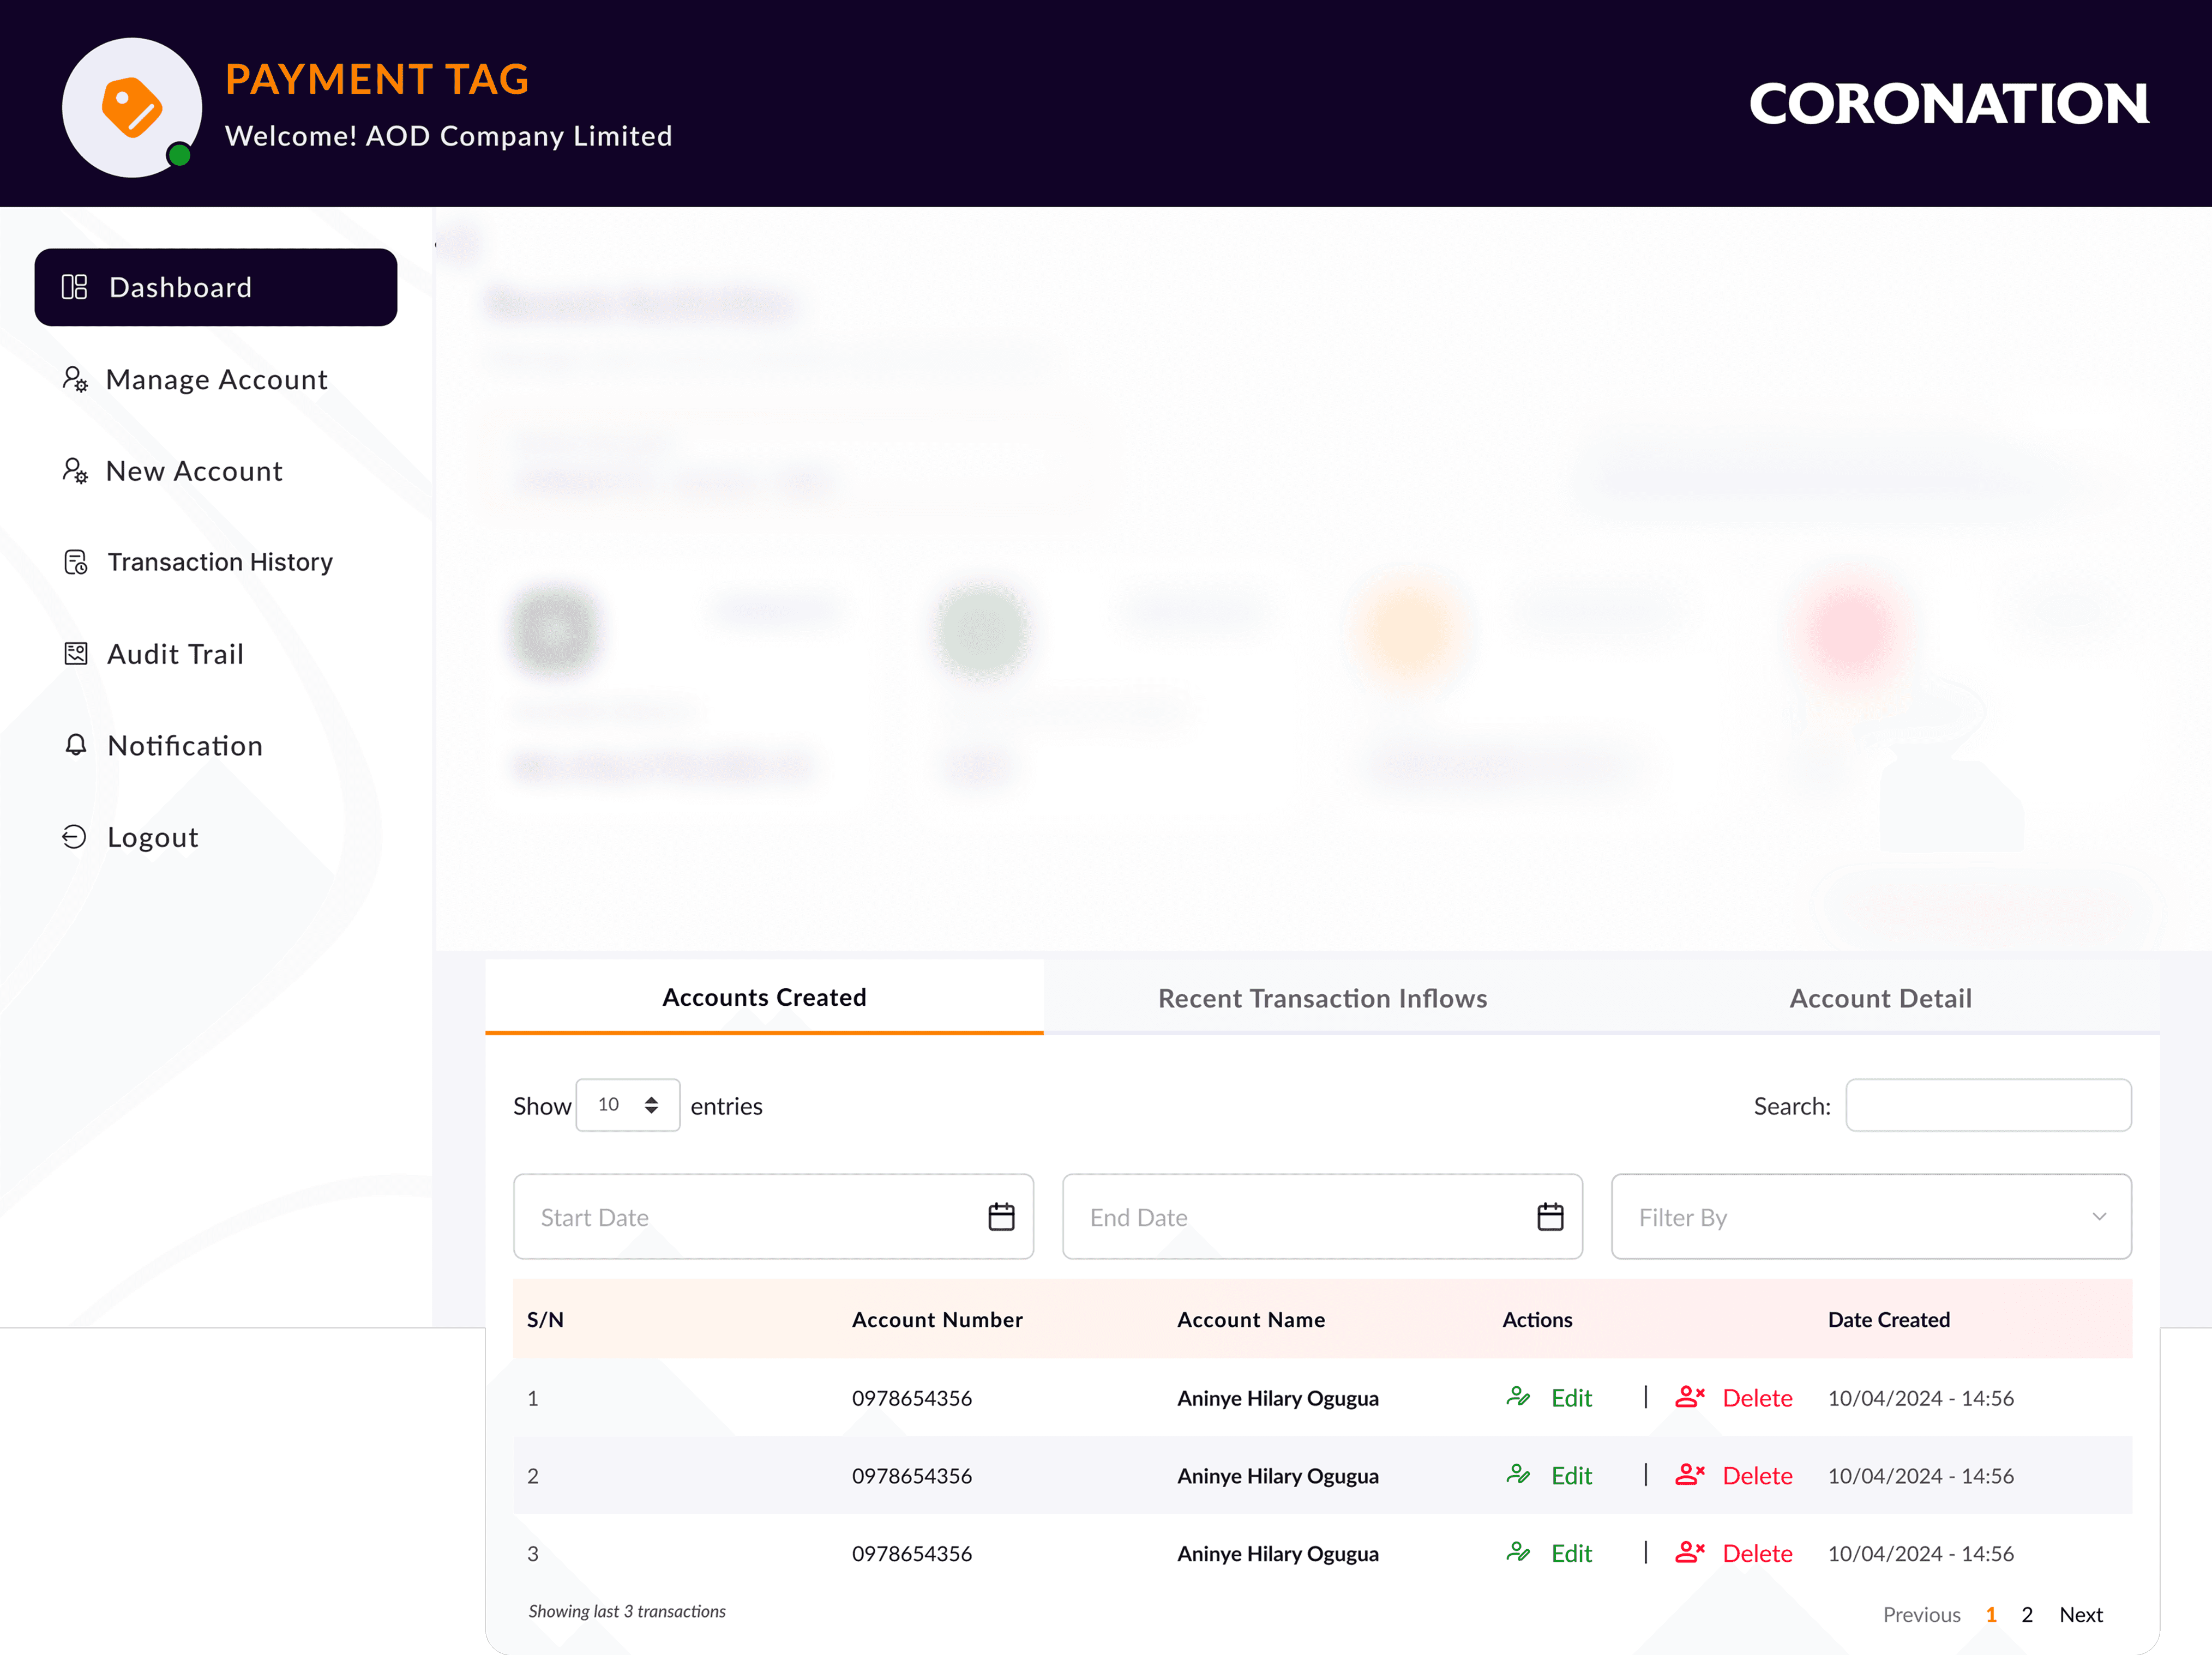
Task: Click Delete for row 3
Action: pos(1757,1553)
